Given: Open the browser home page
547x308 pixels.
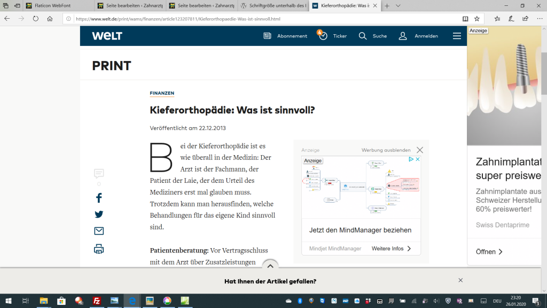Looking at the screenshot, I should pyautogui.click(x=50, y=19).
